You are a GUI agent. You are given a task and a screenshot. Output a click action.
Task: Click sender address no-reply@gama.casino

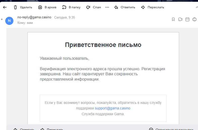click(34, 17)
